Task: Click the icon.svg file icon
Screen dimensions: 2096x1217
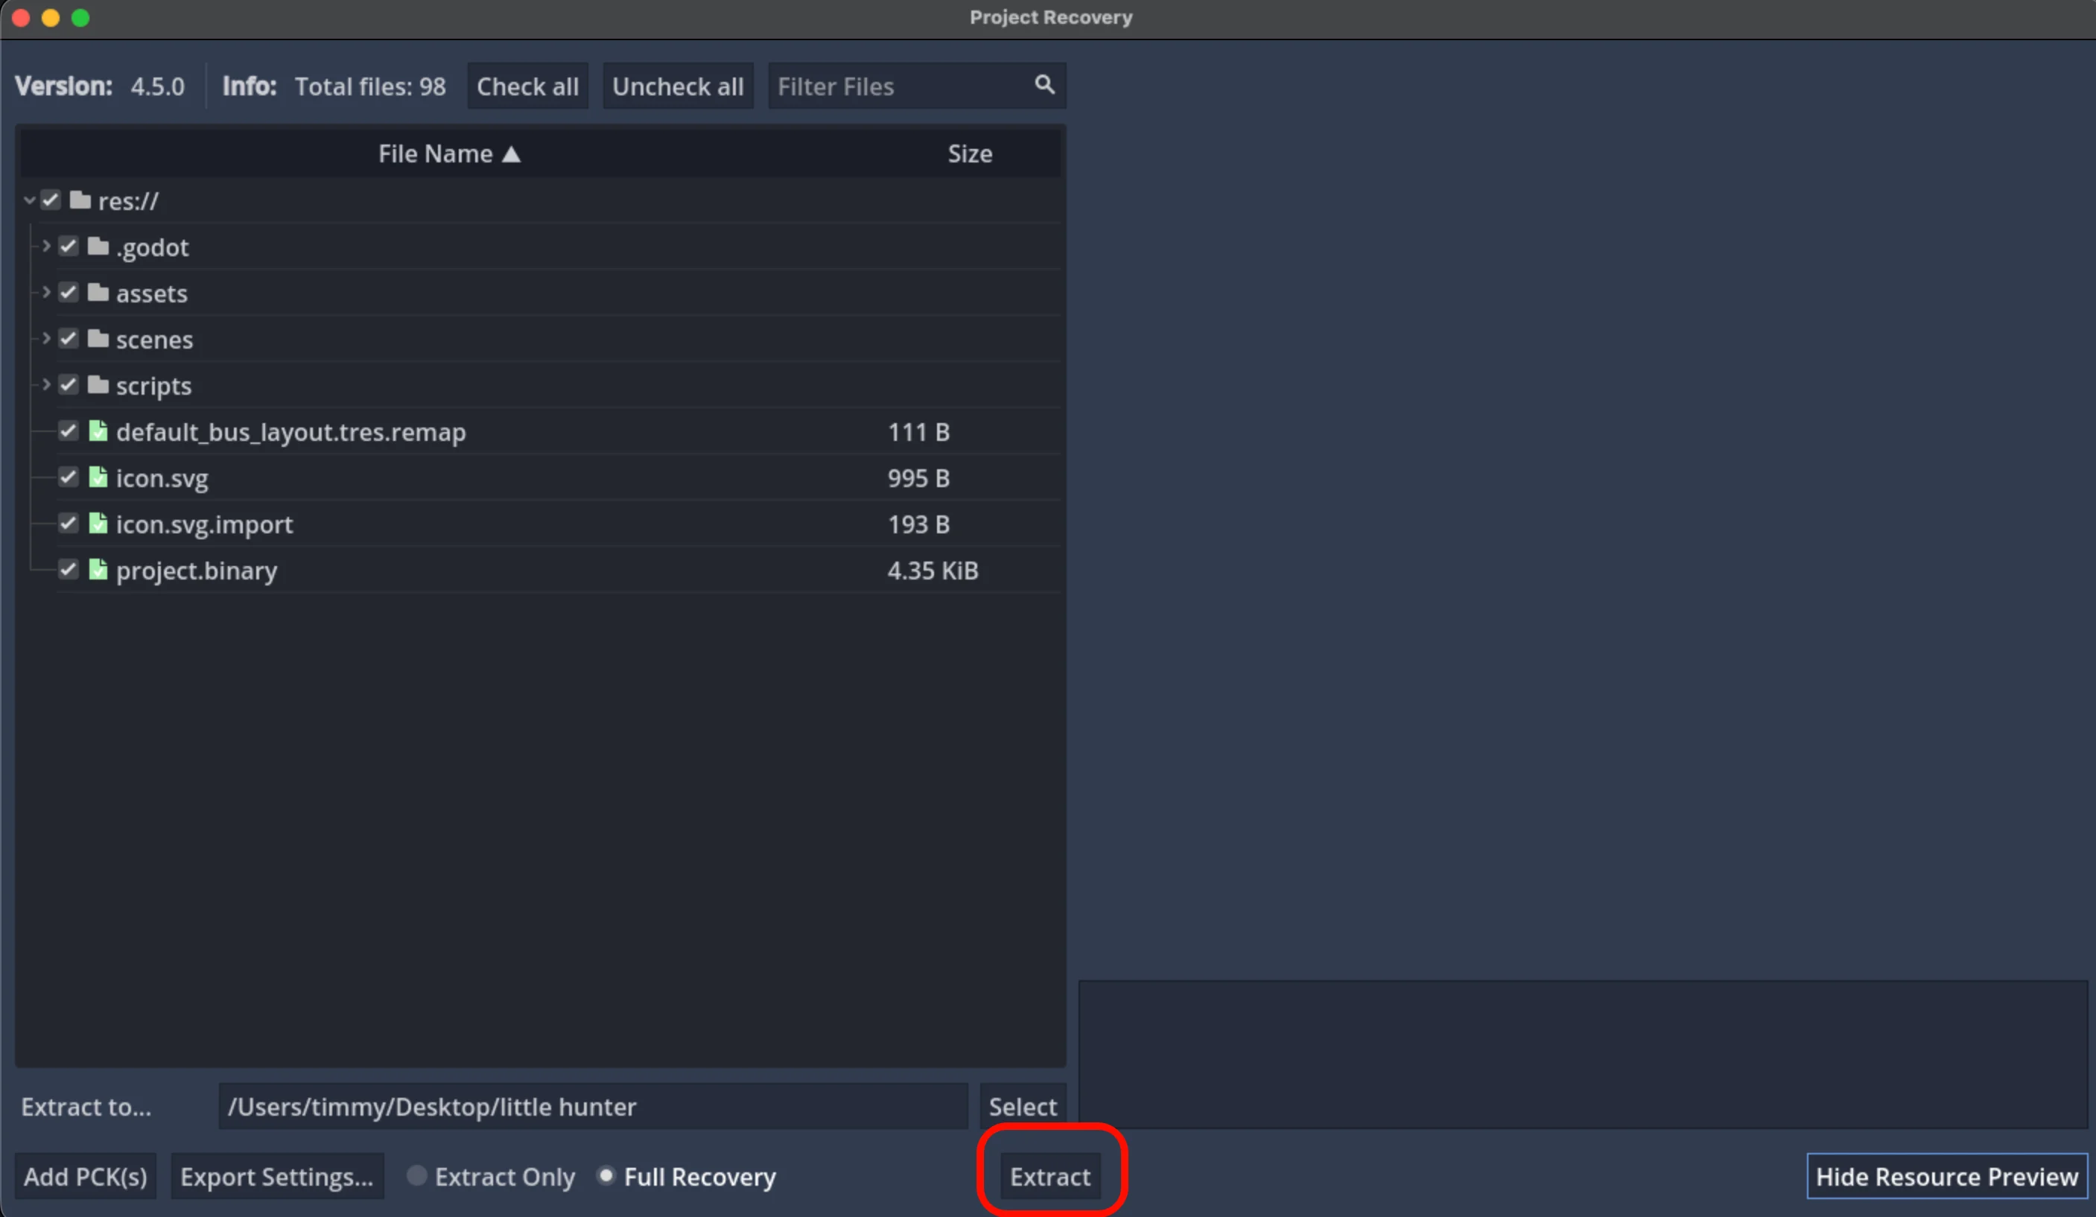Action: [x=98, y=477]
